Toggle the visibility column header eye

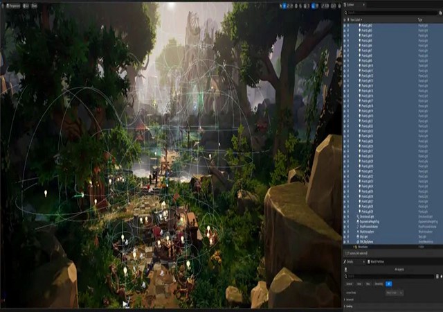click(345, 20)
